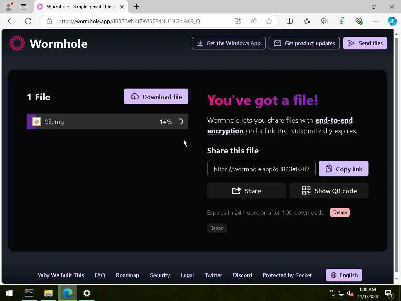Open Protected by Socket link
Screen dimensions: 401x301
coord(287,275)
